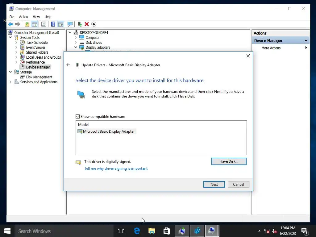Select Microsoft Basic Display Adapter model

[106, 131]
